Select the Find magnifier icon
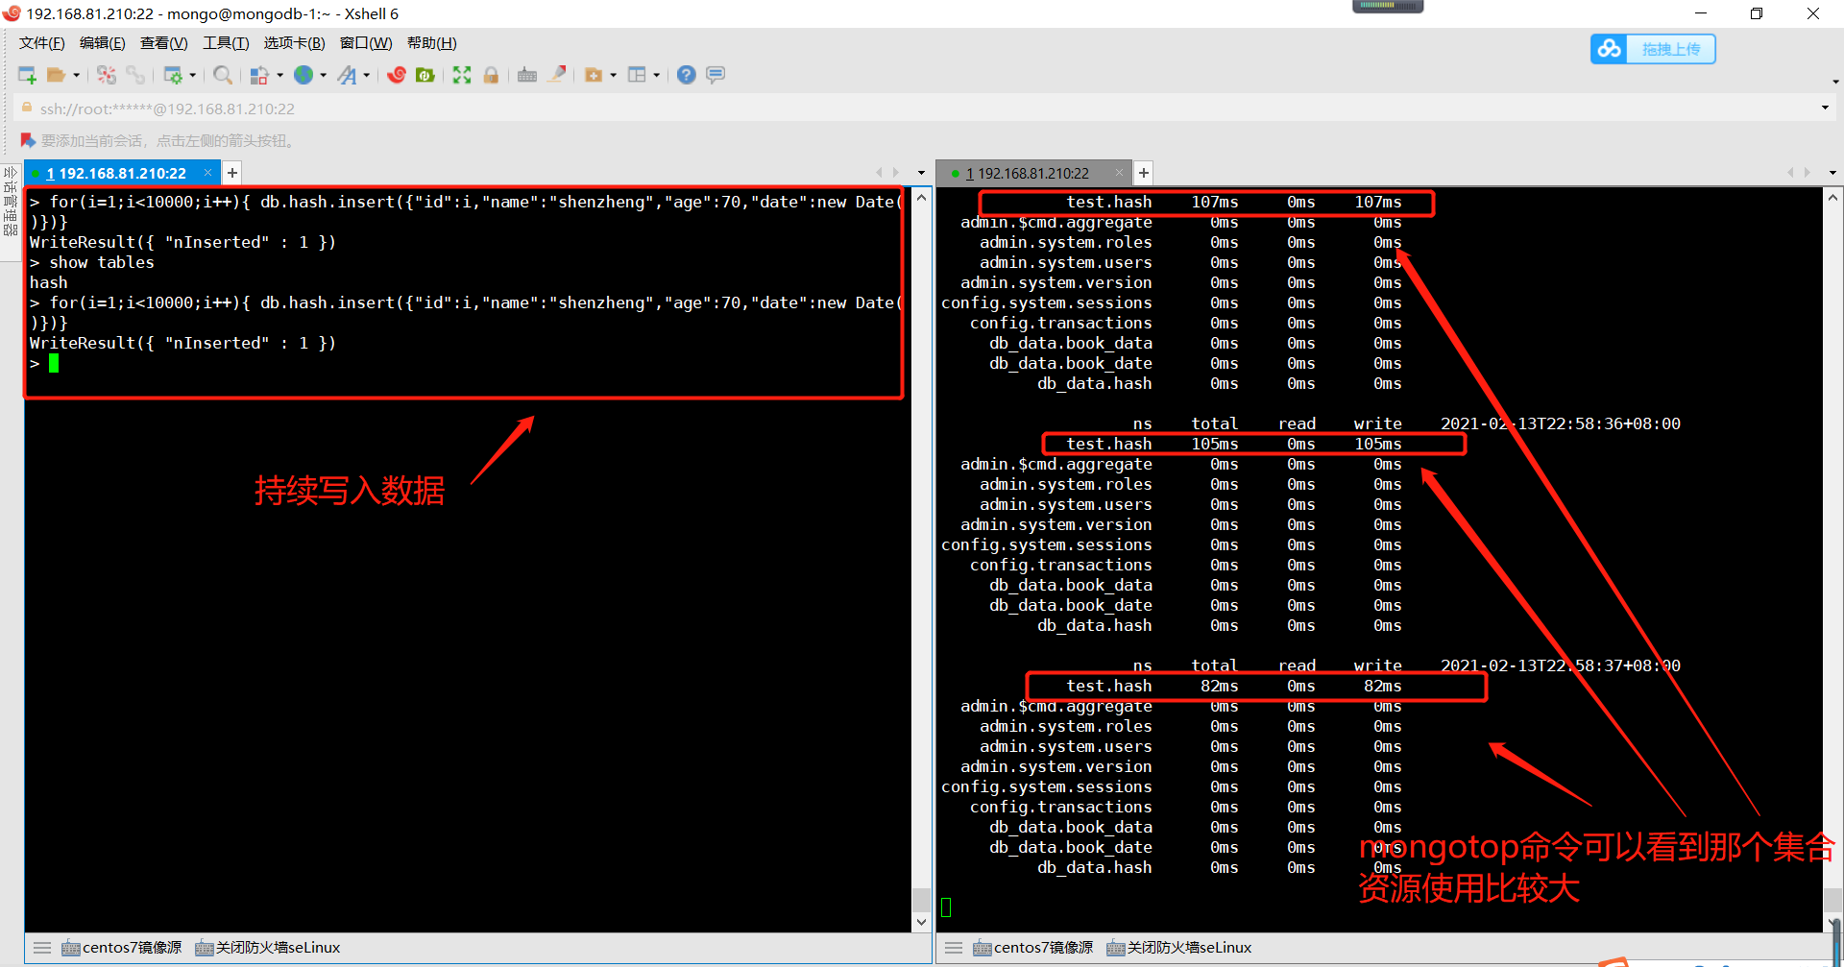The height and width of the screenshot is (967, 1844). [222, 74]
